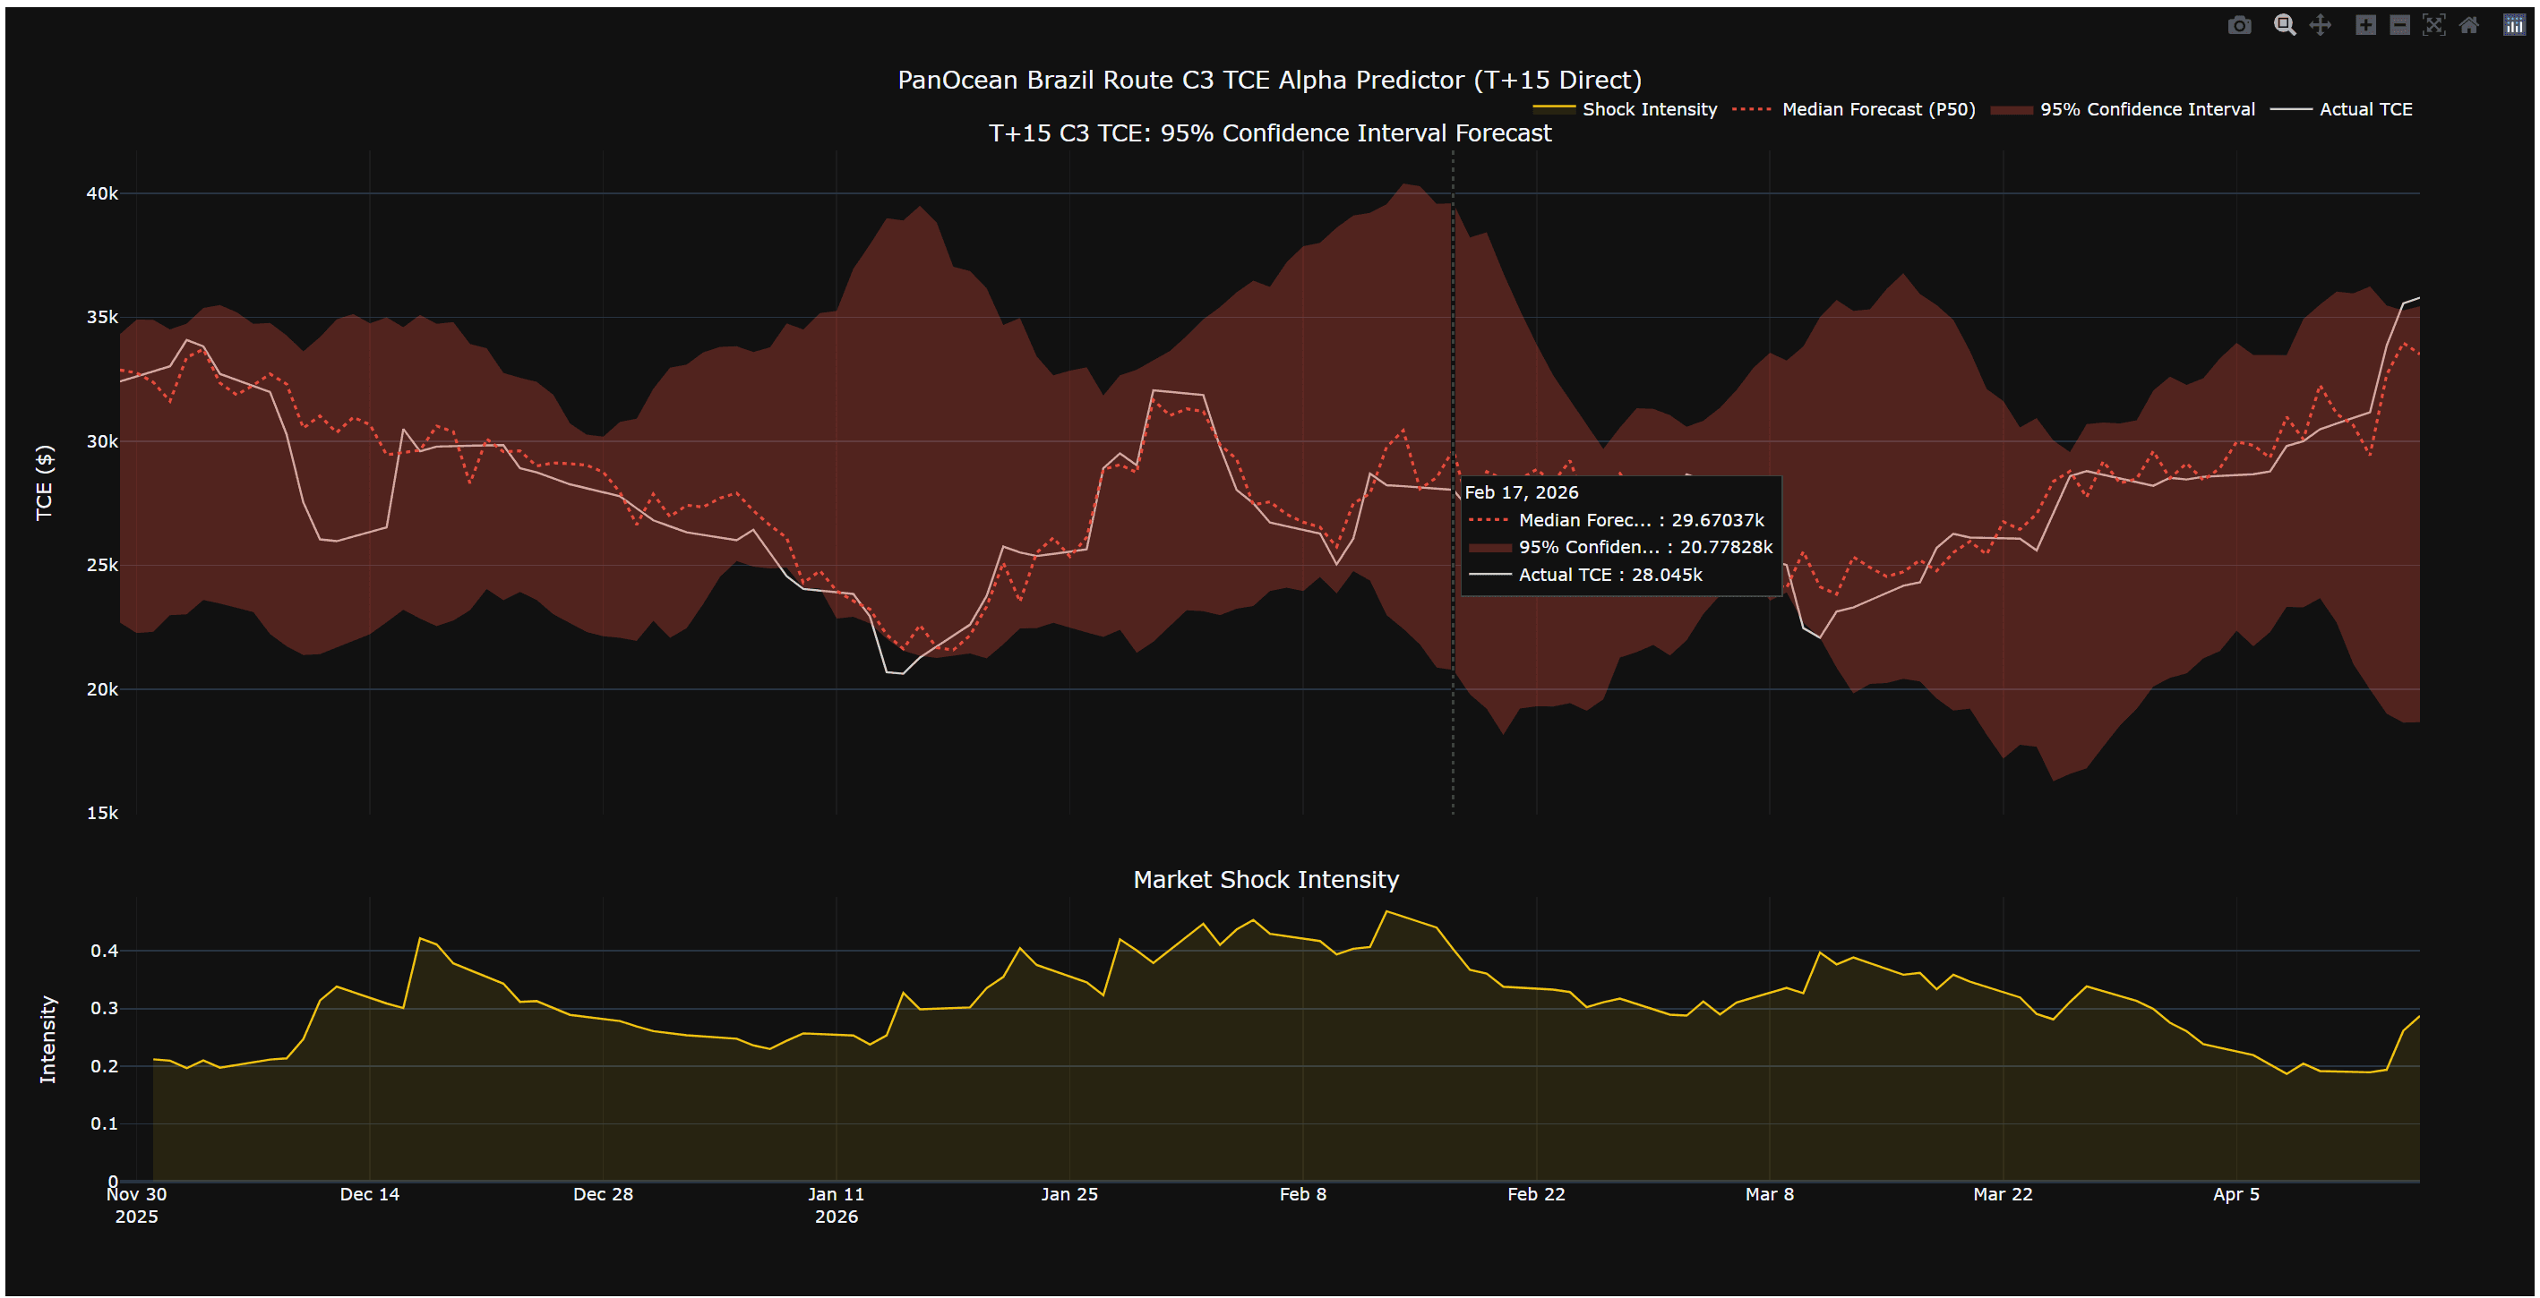Click the TCE ($) y-axis title
Viewport: 2540px width, 1298px height.
point(45,482)
